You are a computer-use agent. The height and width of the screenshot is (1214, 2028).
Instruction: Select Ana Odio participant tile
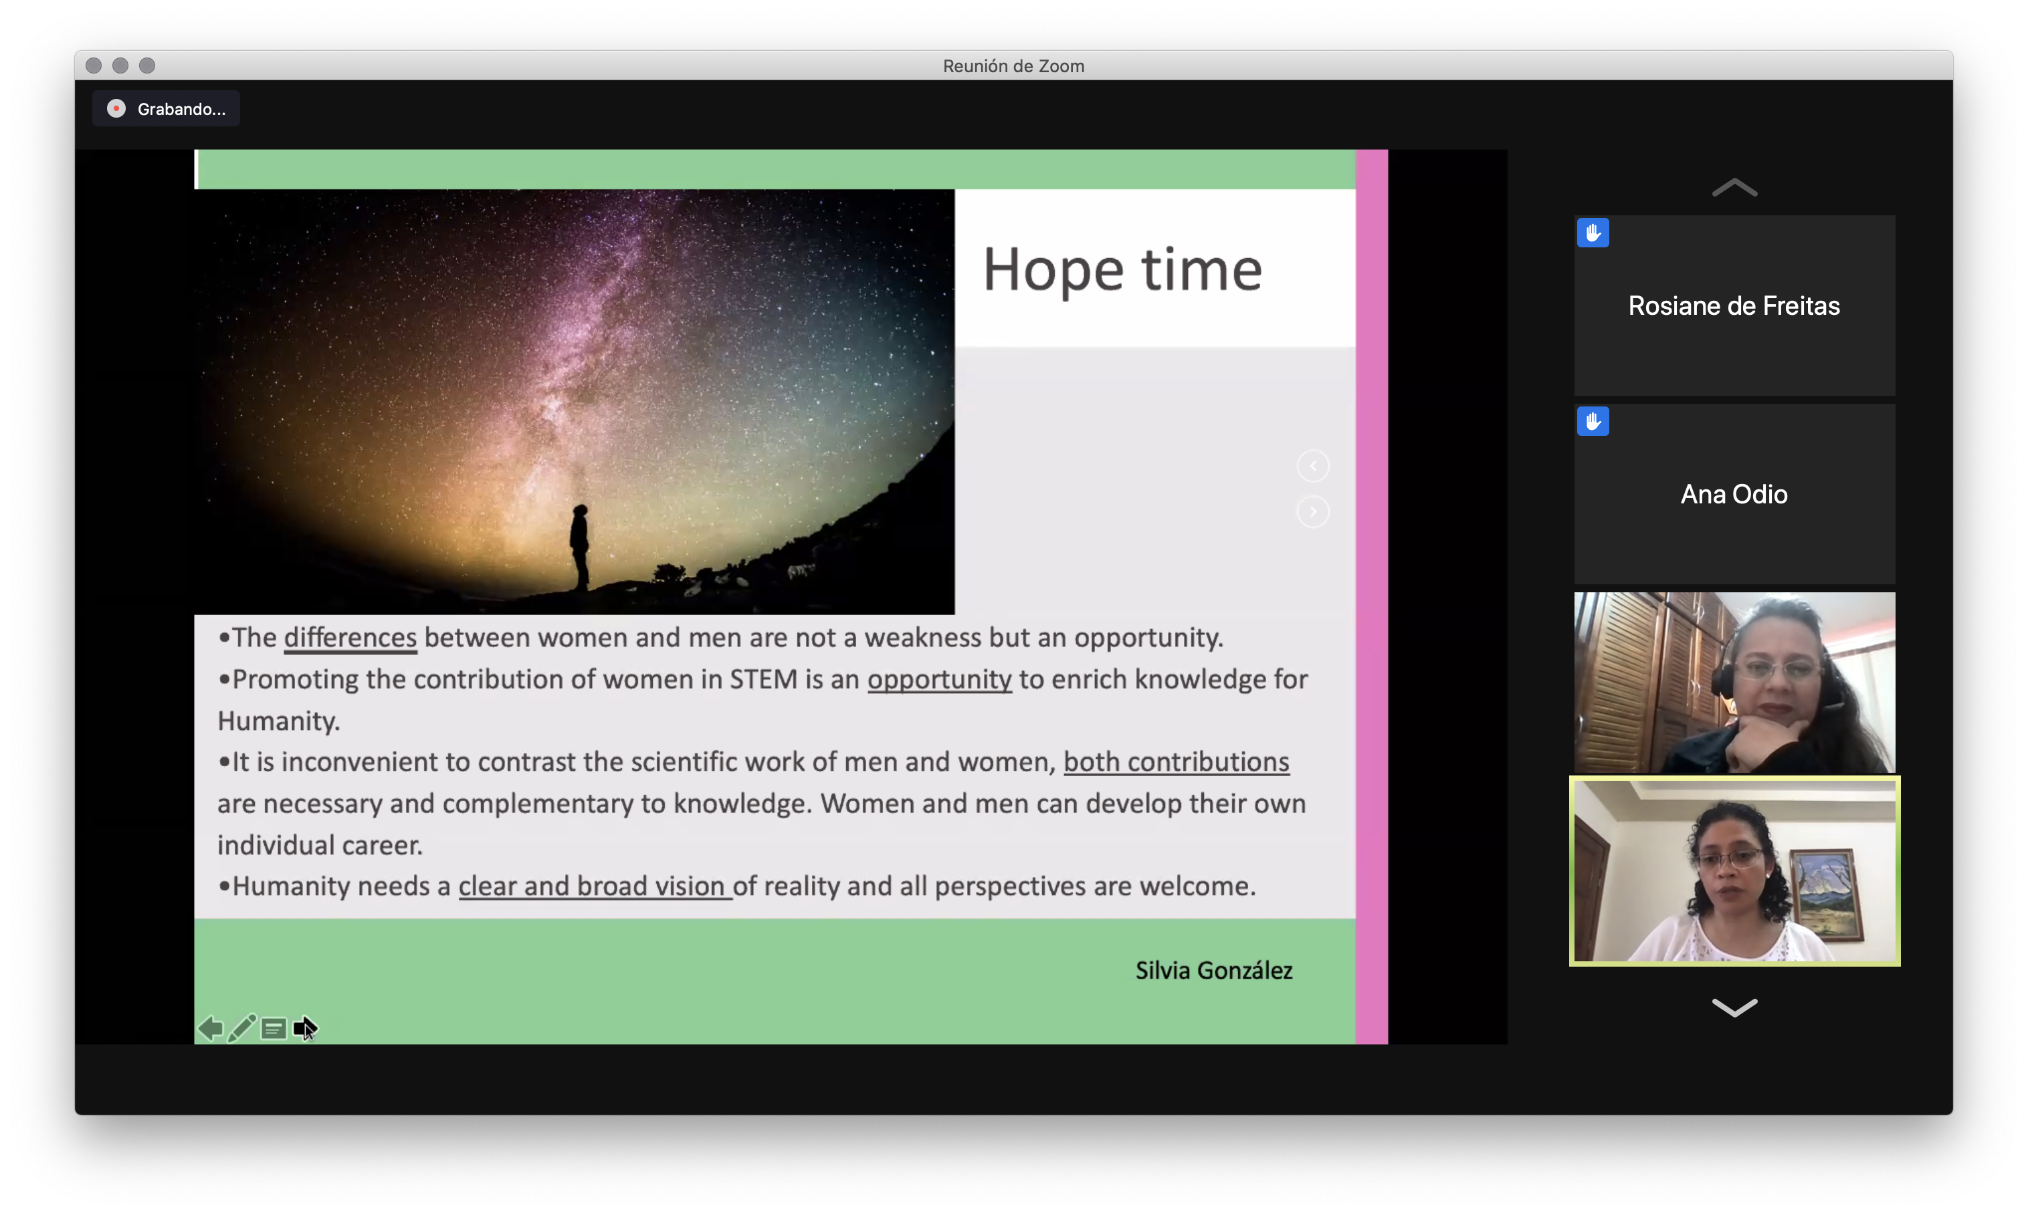click(1734, 494)
